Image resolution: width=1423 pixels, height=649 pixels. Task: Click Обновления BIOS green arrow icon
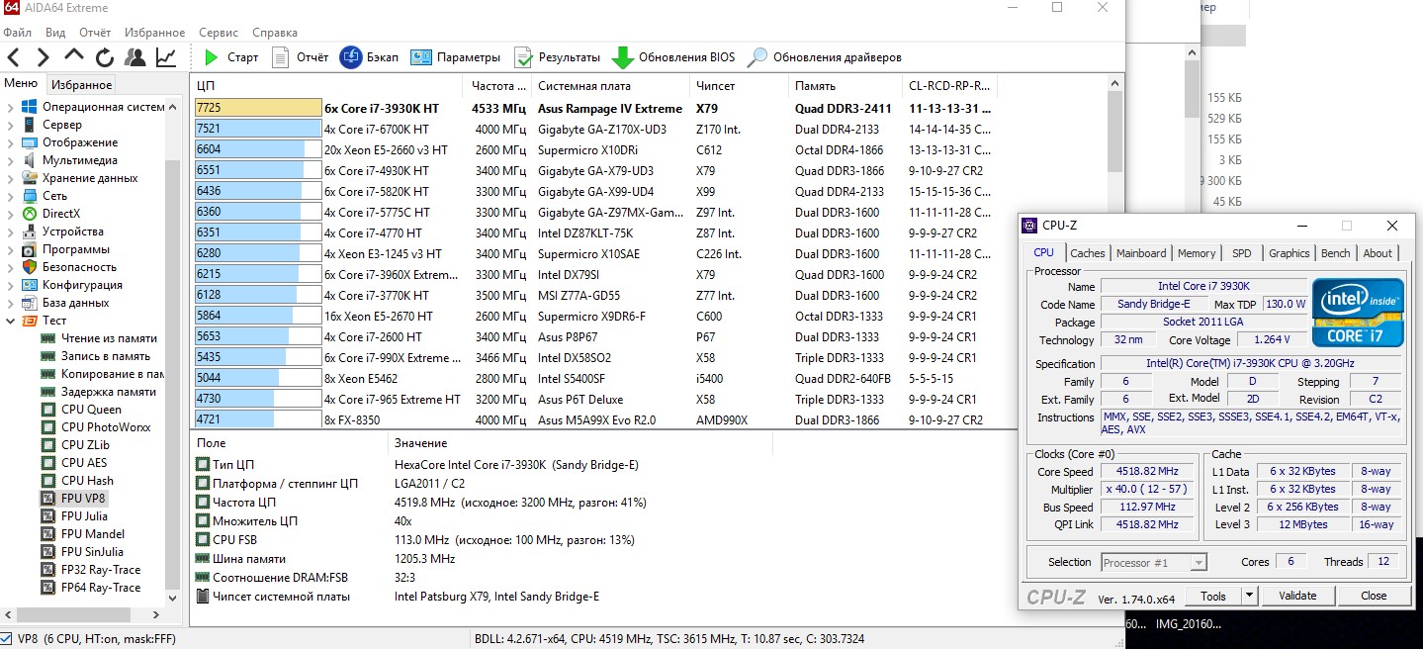click(622, 57)
